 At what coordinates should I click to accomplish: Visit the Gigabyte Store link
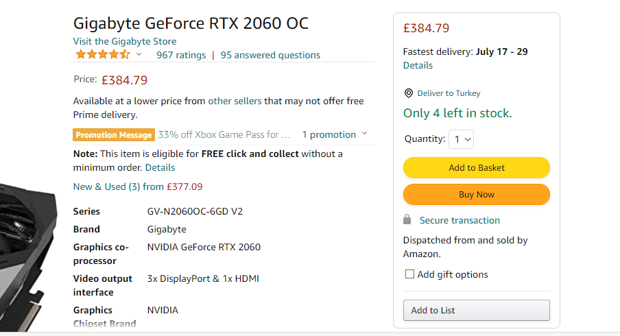point(125,41)
